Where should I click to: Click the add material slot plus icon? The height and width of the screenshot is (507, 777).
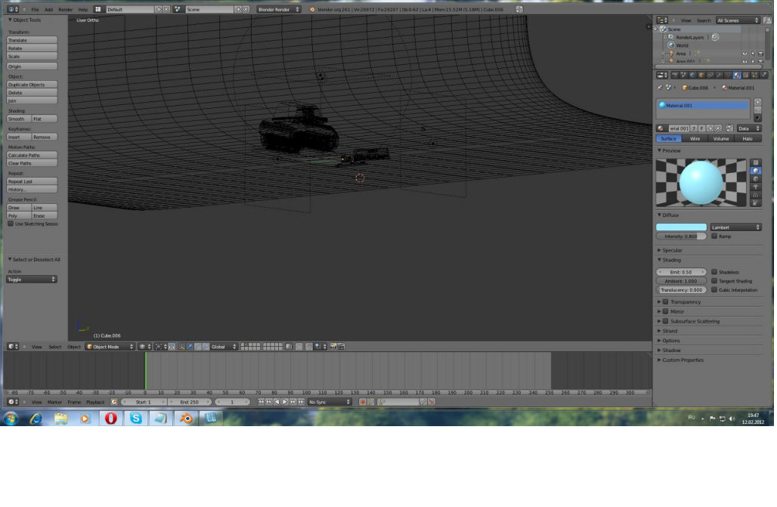pos(757,101)
